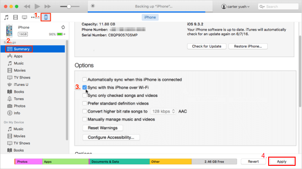Screen dimensions: 302x169
Task: Open Books under Settings sidebar
Action: point(19,92)
